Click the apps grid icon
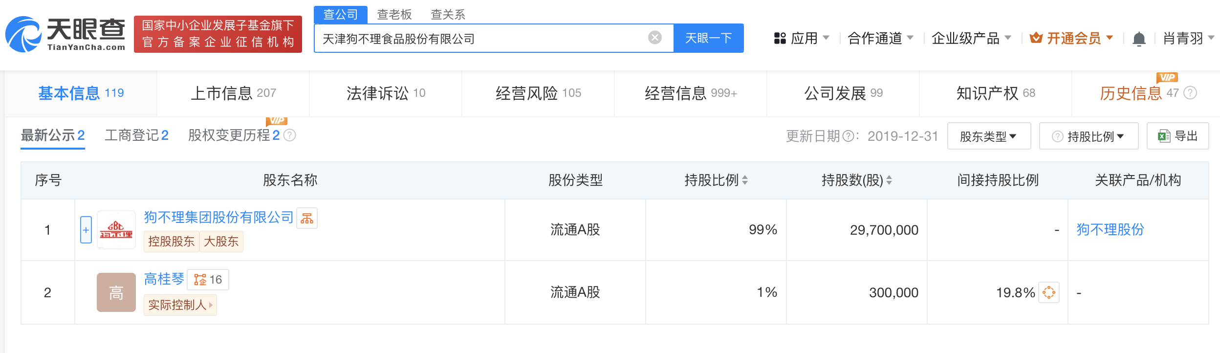 [x=780, y=38]
